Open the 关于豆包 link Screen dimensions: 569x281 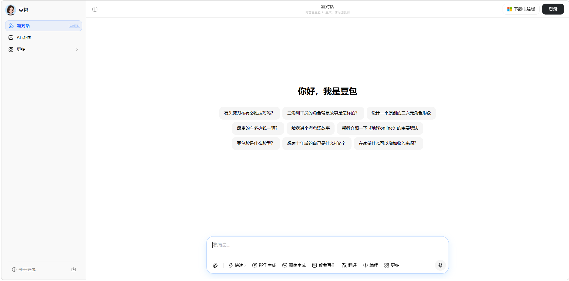pyautogui.click(x=26, y=269)
